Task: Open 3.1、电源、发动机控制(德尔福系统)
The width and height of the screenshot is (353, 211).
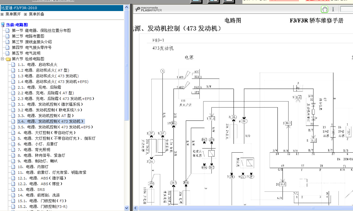Action: pyautogui.click(x=50, y=104)
